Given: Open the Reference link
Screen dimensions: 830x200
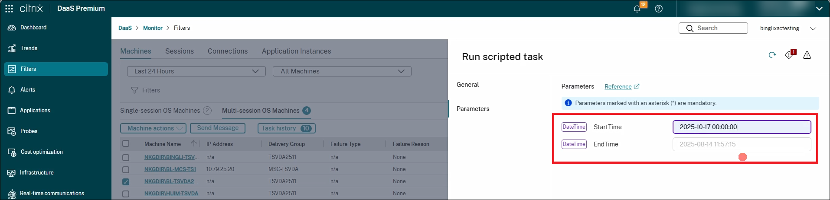Looking at the screenshot, I should (x=618, y=86).
